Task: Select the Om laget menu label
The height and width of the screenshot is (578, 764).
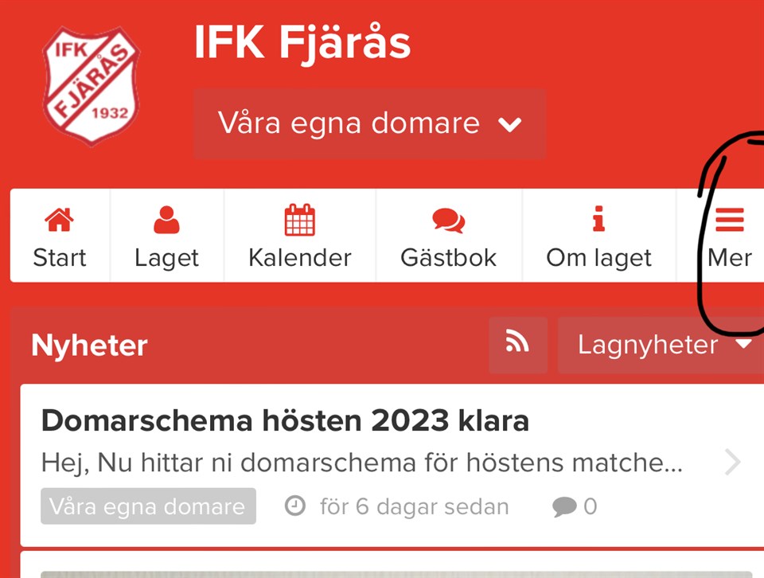Action: click(x=598, y=258)
